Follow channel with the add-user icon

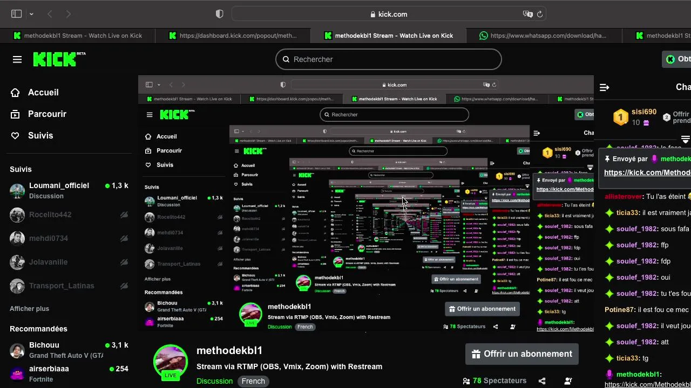568,381
